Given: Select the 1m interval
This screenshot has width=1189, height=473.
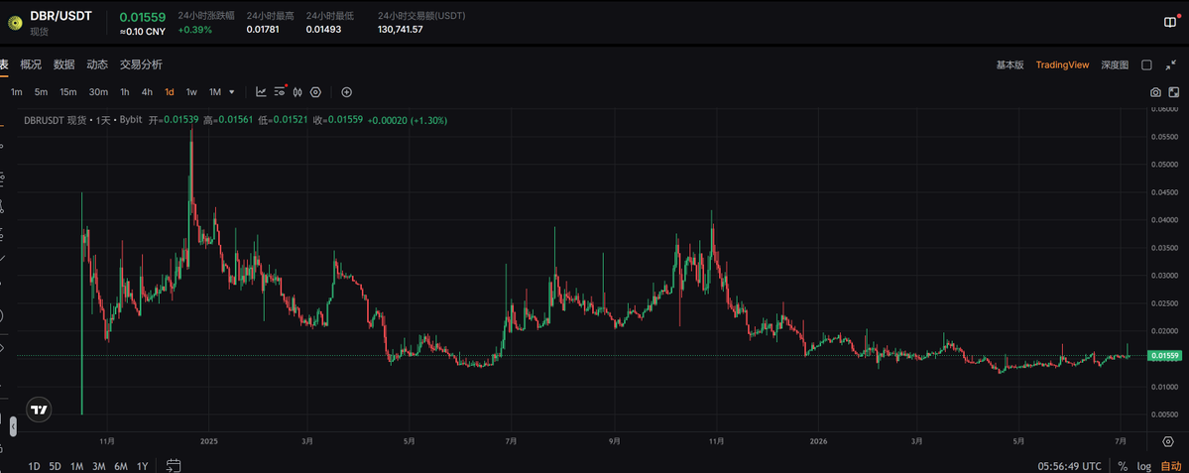Looking at the screenshot, I should click(x=17, y=92).
